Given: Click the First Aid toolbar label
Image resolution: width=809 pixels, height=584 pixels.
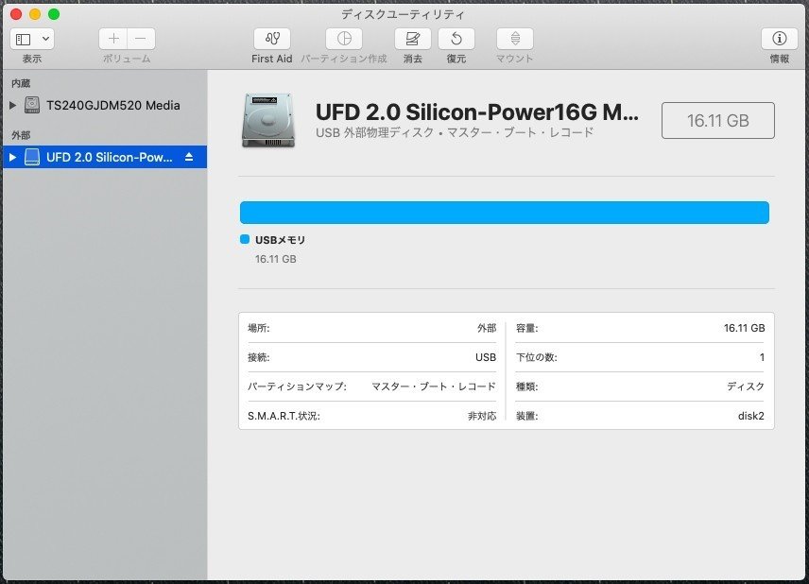Looking at the screenshot, I should (272, 59).
